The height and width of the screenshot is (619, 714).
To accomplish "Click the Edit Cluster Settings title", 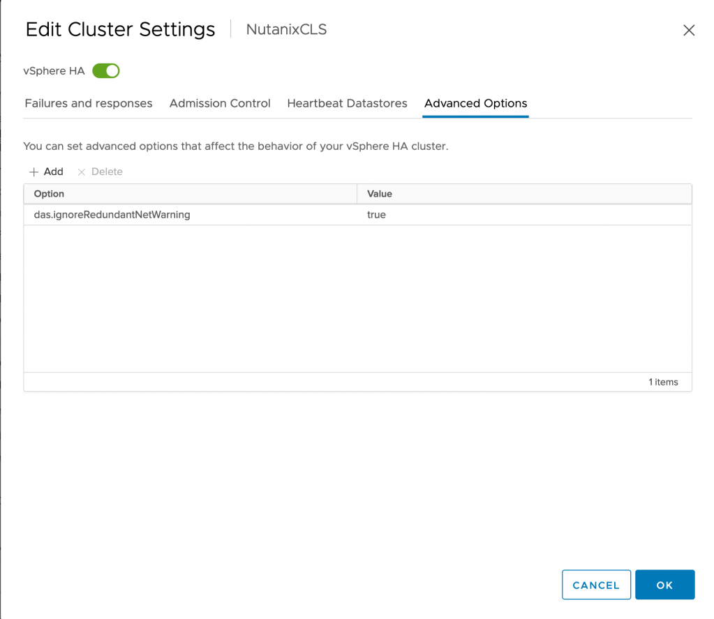I will pyautogui.click(x=120, y=29).
